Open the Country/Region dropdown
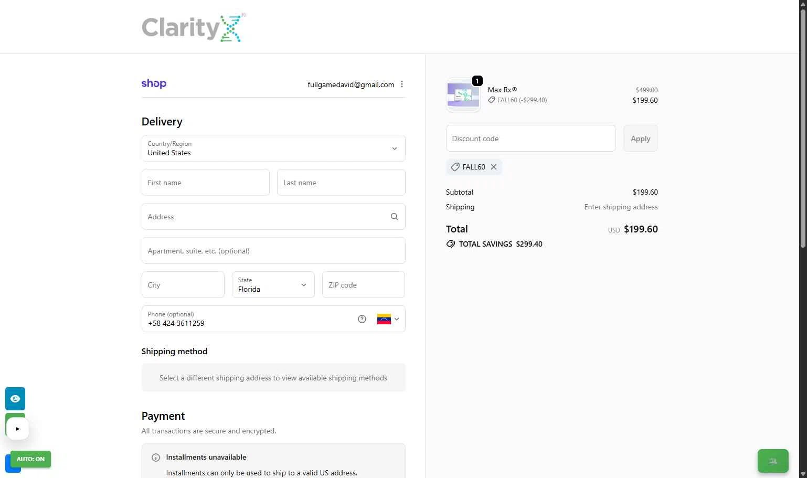The width and height of the screenshot is (807, 478). [273, 148]
